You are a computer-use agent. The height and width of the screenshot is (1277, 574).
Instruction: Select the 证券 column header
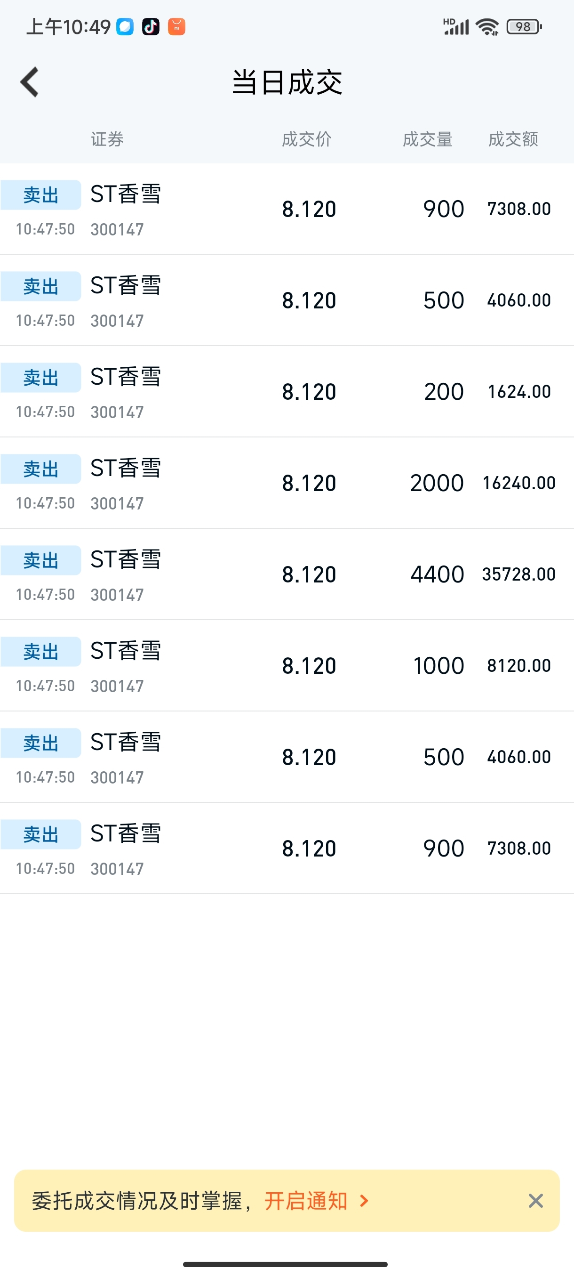coord(107,139)
